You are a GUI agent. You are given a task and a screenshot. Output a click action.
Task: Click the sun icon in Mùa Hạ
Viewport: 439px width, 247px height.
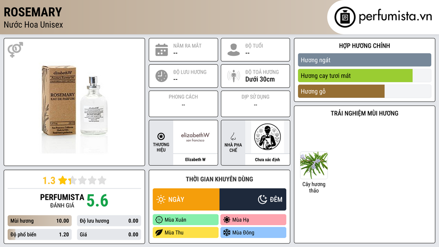click(227, 220)
